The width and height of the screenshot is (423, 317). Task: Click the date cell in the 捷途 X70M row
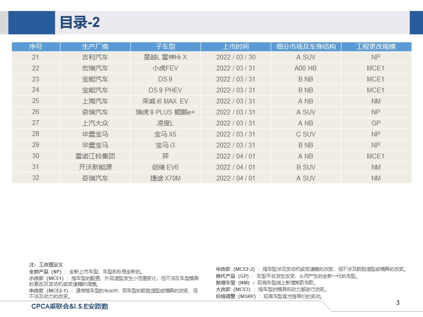click(236, 178)
